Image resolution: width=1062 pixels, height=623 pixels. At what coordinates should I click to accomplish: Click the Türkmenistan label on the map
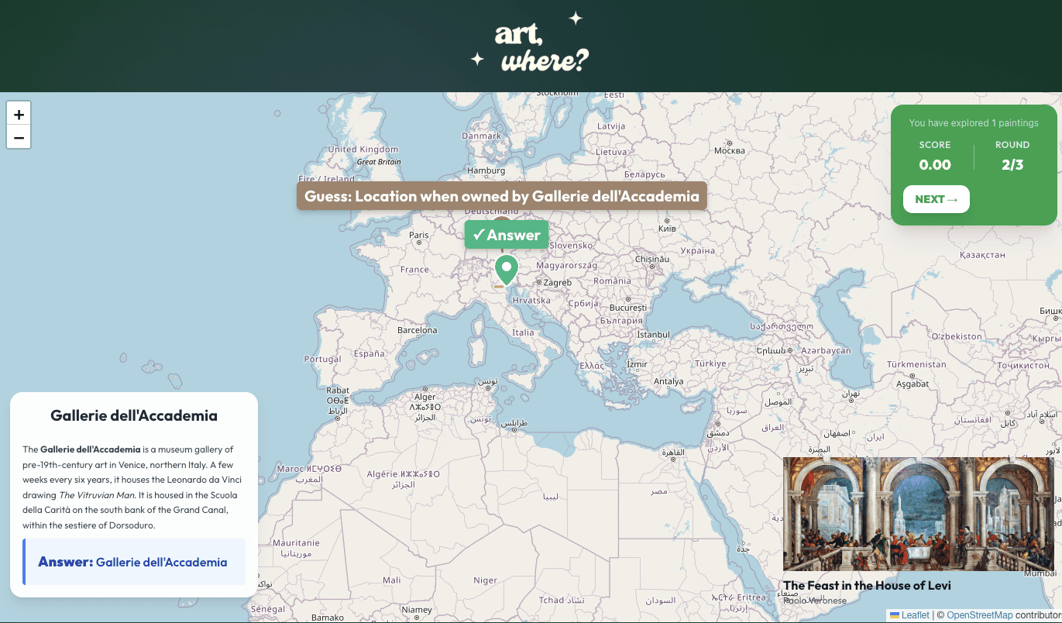point(916,364)
